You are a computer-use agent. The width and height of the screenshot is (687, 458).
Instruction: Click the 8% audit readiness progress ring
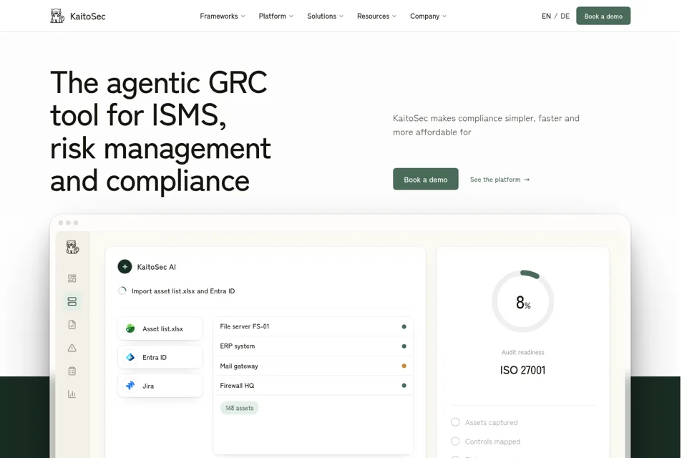(522, 301)
